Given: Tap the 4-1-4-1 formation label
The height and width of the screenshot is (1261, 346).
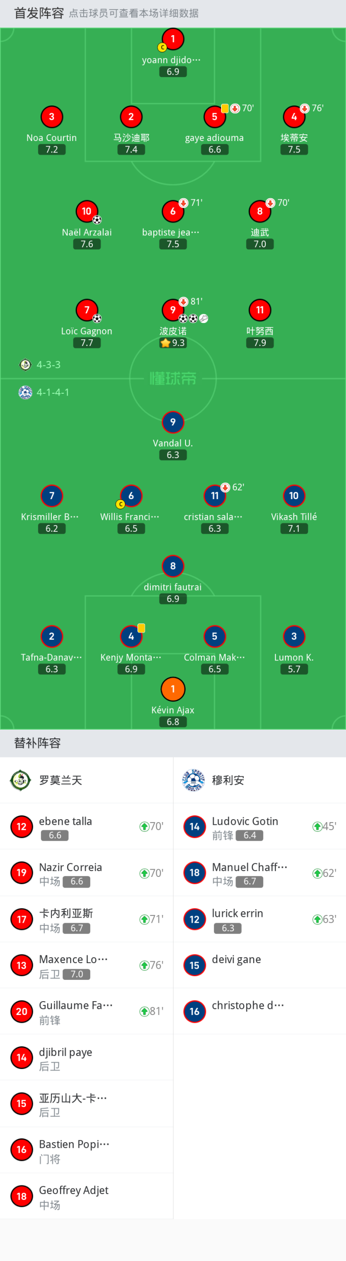Looking at the screenshot, I should [53, 392].
